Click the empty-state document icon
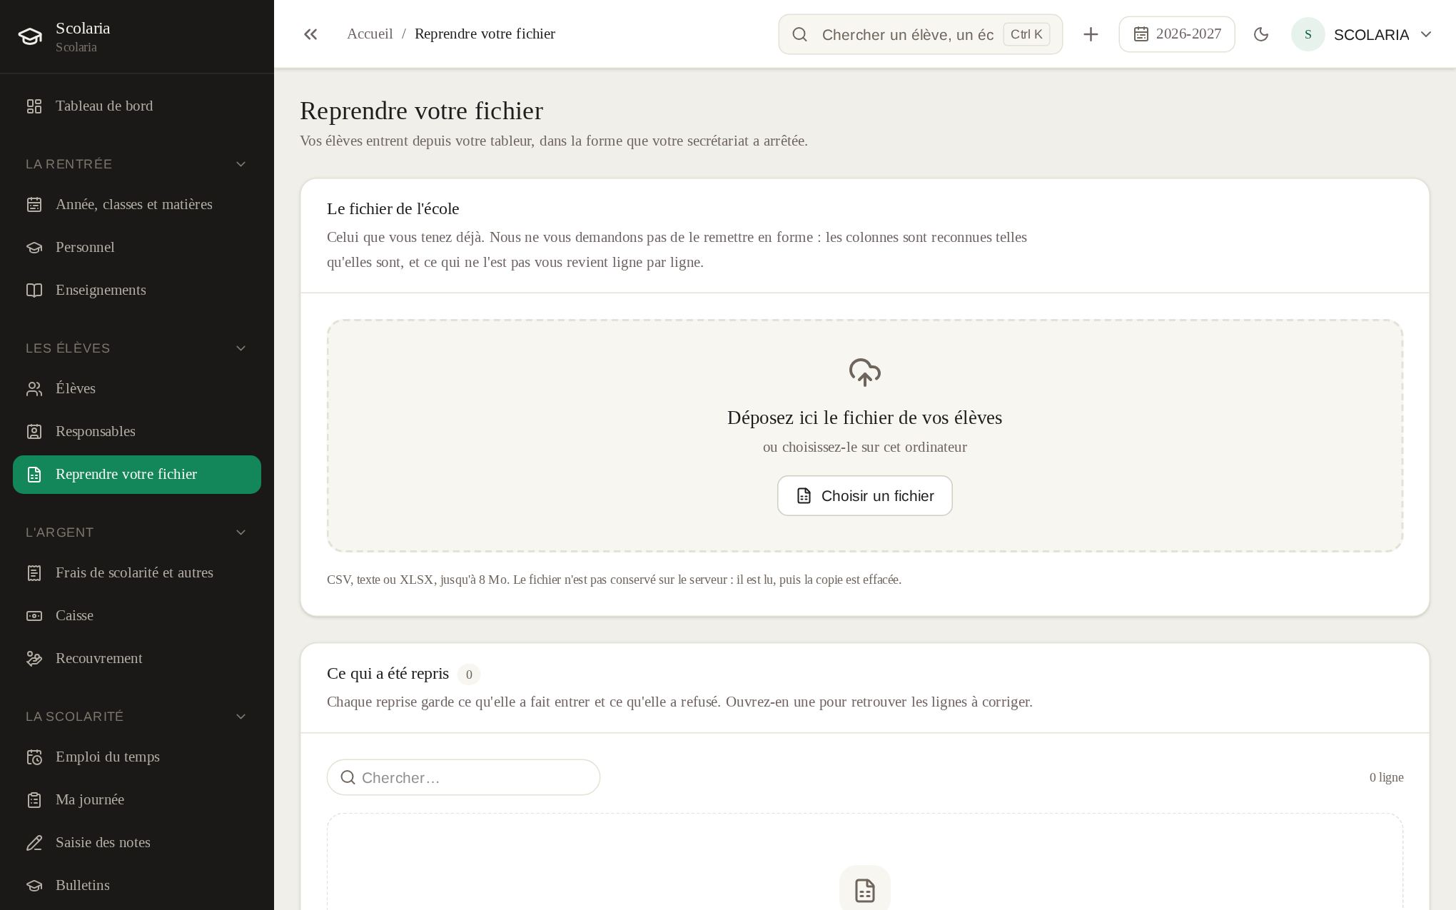This screenshot has width=1456, height=910. [x=865, y=891]
